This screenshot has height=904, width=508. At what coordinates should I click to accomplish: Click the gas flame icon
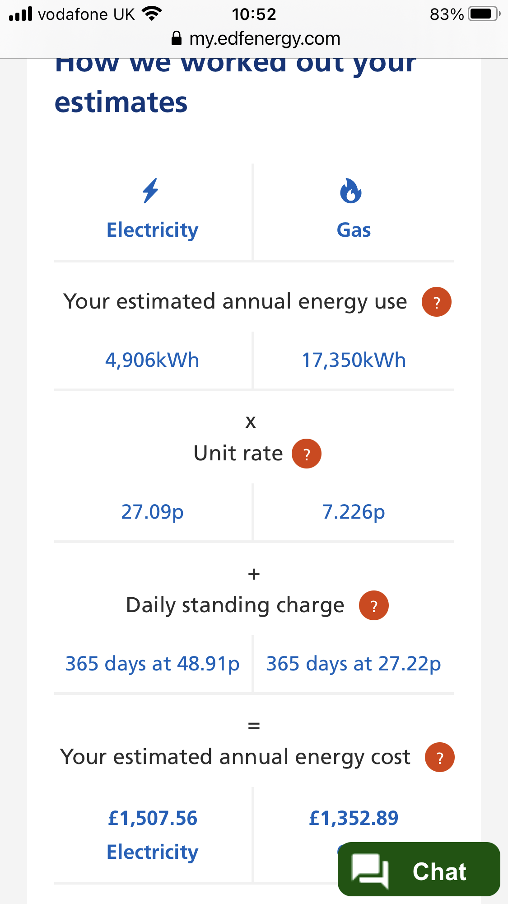[351, 191]
